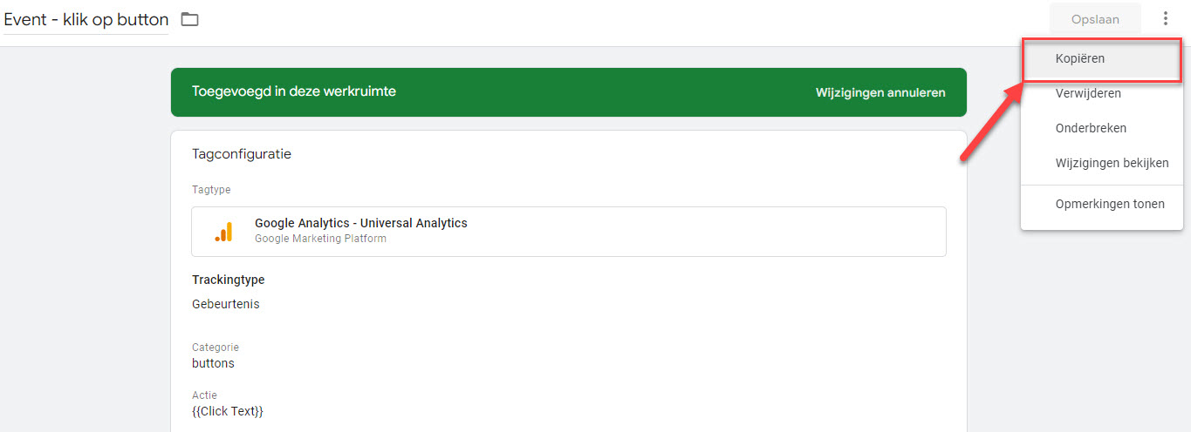Viewport: 1191px width, 432px height.
Task: Click Wijzigingen annuleren in green banner
Action: click(x=880, y=92)
